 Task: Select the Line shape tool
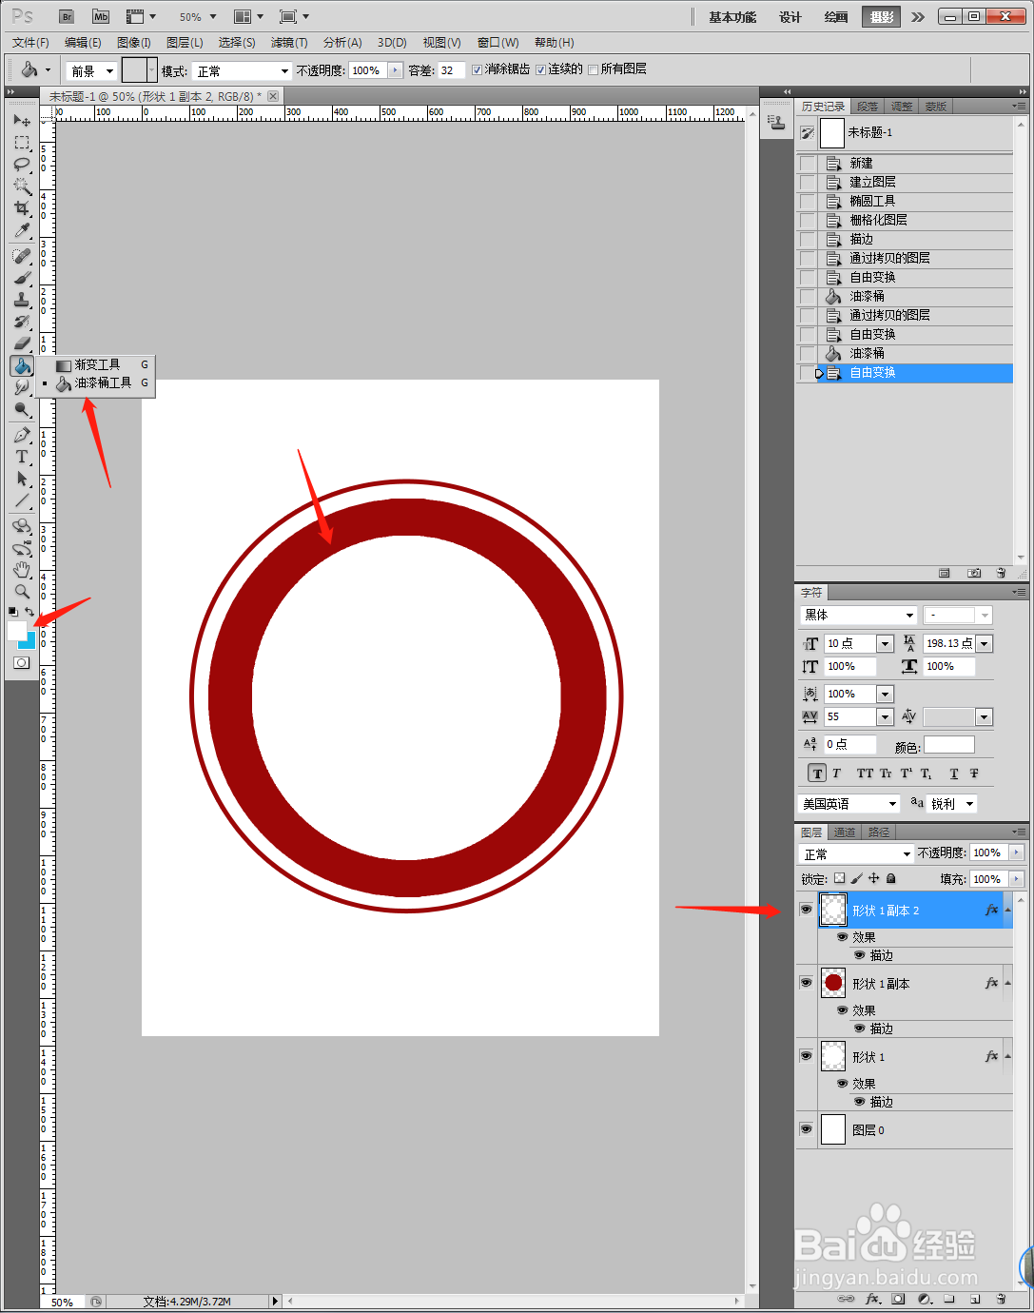coord(22,500)
